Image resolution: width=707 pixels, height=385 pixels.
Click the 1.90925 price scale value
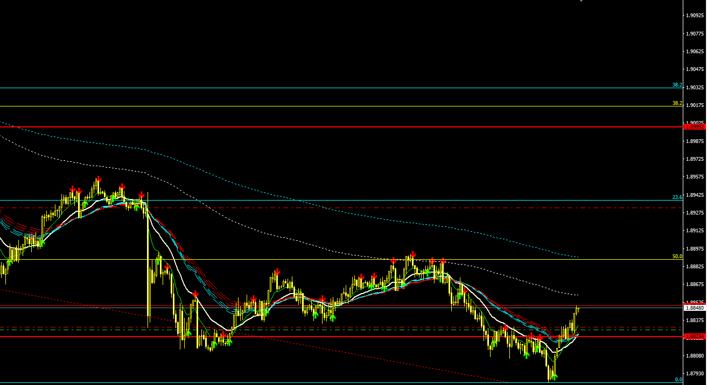[695, 16]
